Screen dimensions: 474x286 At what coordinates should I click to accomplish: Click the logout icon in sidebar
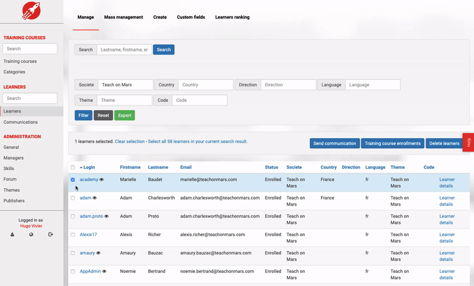pyautogui.click(x=50, y=234)
